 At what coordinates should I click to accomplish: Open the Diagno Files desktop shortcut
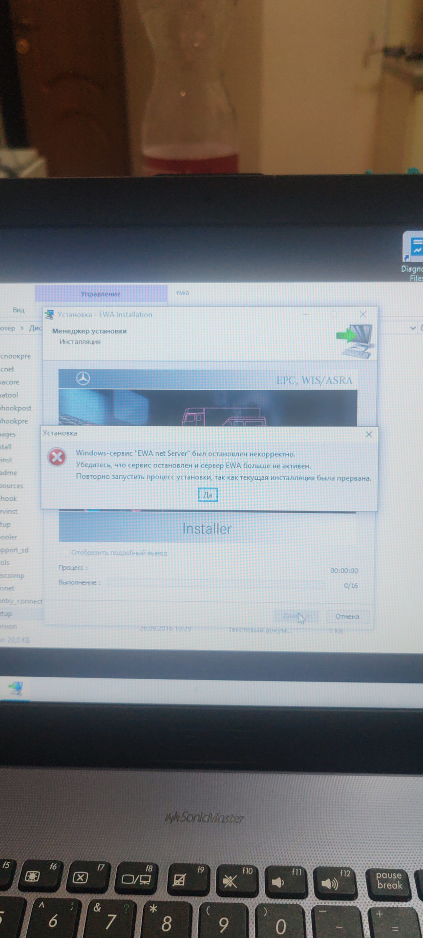point(413,256)
